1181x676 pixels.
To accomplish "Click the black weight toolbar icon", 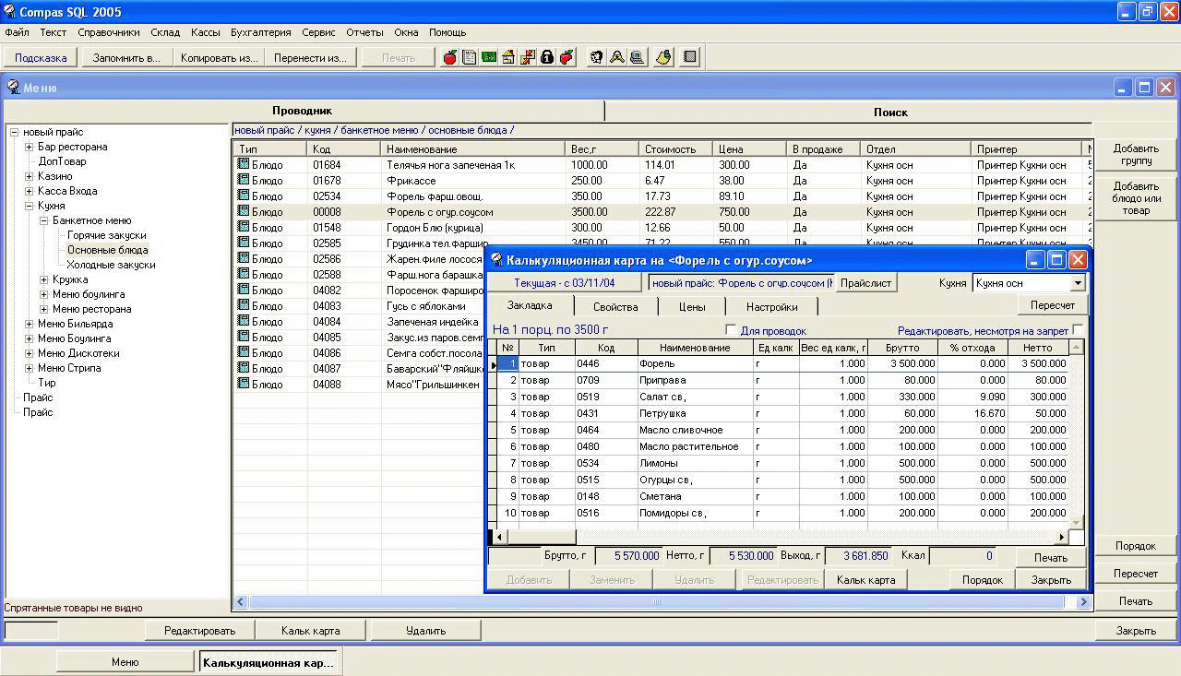I will coord(547,57).
